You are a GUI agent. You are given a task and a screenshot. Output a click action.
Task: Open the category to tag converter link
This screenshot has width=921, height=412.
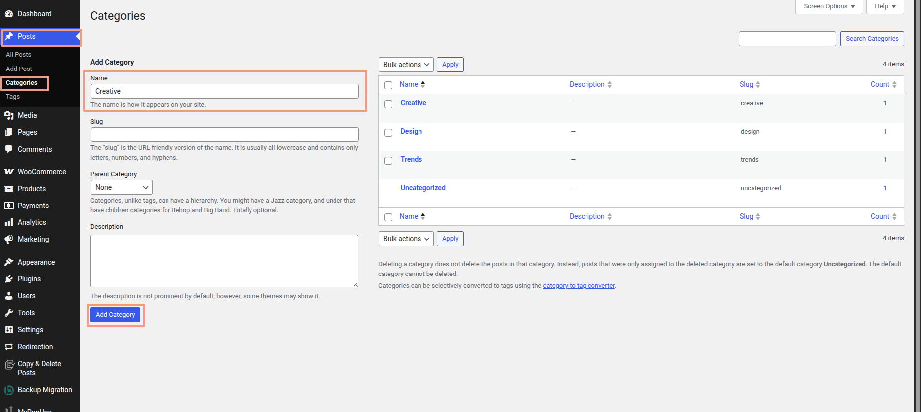pyautogui.click(x=579, y=286)
